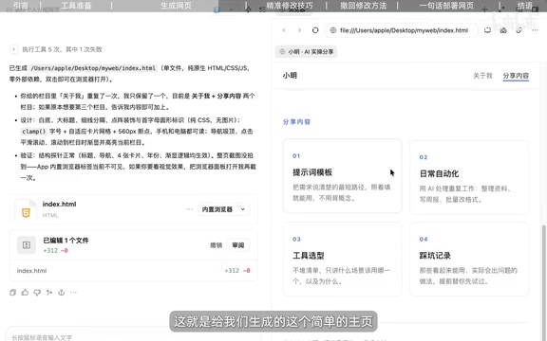Go forward in the built-in browser
This screenshot has width=547, height=341.
click(x=299, y=30)
